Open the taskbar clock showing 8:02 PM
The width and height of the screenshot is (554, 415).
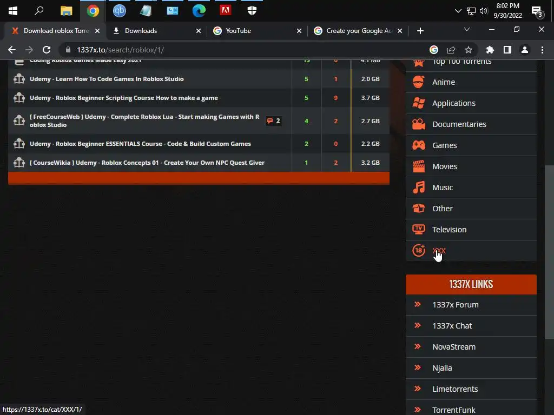pyautogui.click(x=507, y=11)
